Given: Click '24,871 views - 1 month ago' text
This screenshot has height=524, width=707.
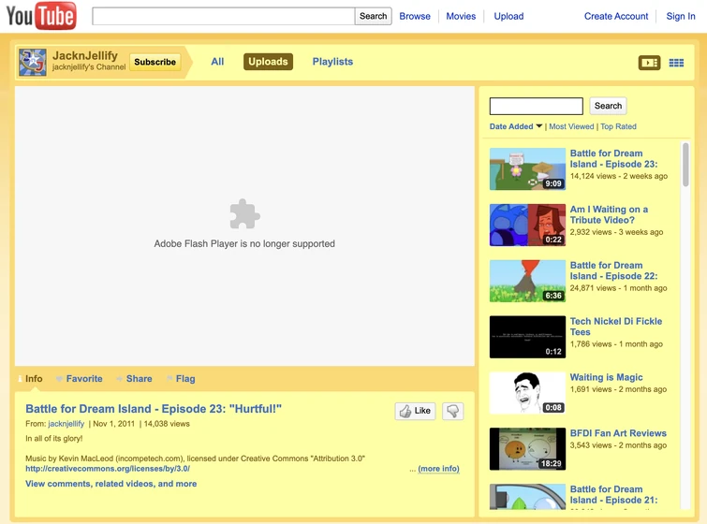Looking at the screenshot, I should [x=619, y=288].
